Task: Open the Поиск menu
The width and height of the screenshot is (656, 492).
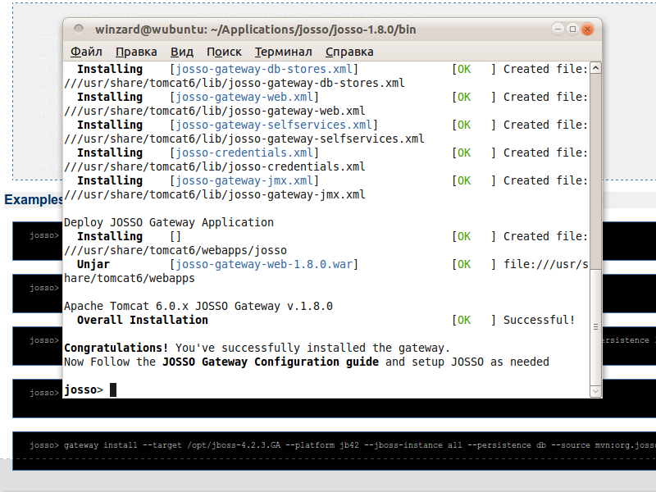Action: click(224, 52)
